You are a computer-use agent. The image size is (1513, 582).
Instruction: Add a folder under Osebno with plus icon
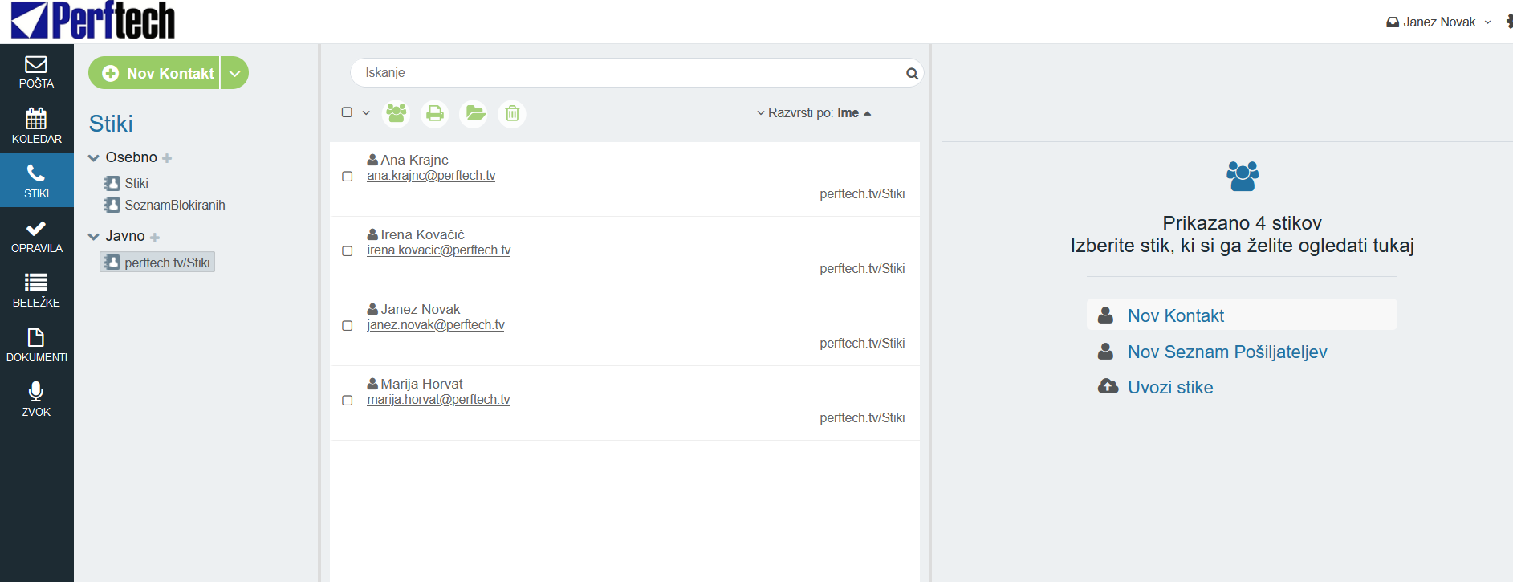click(167, 158)
